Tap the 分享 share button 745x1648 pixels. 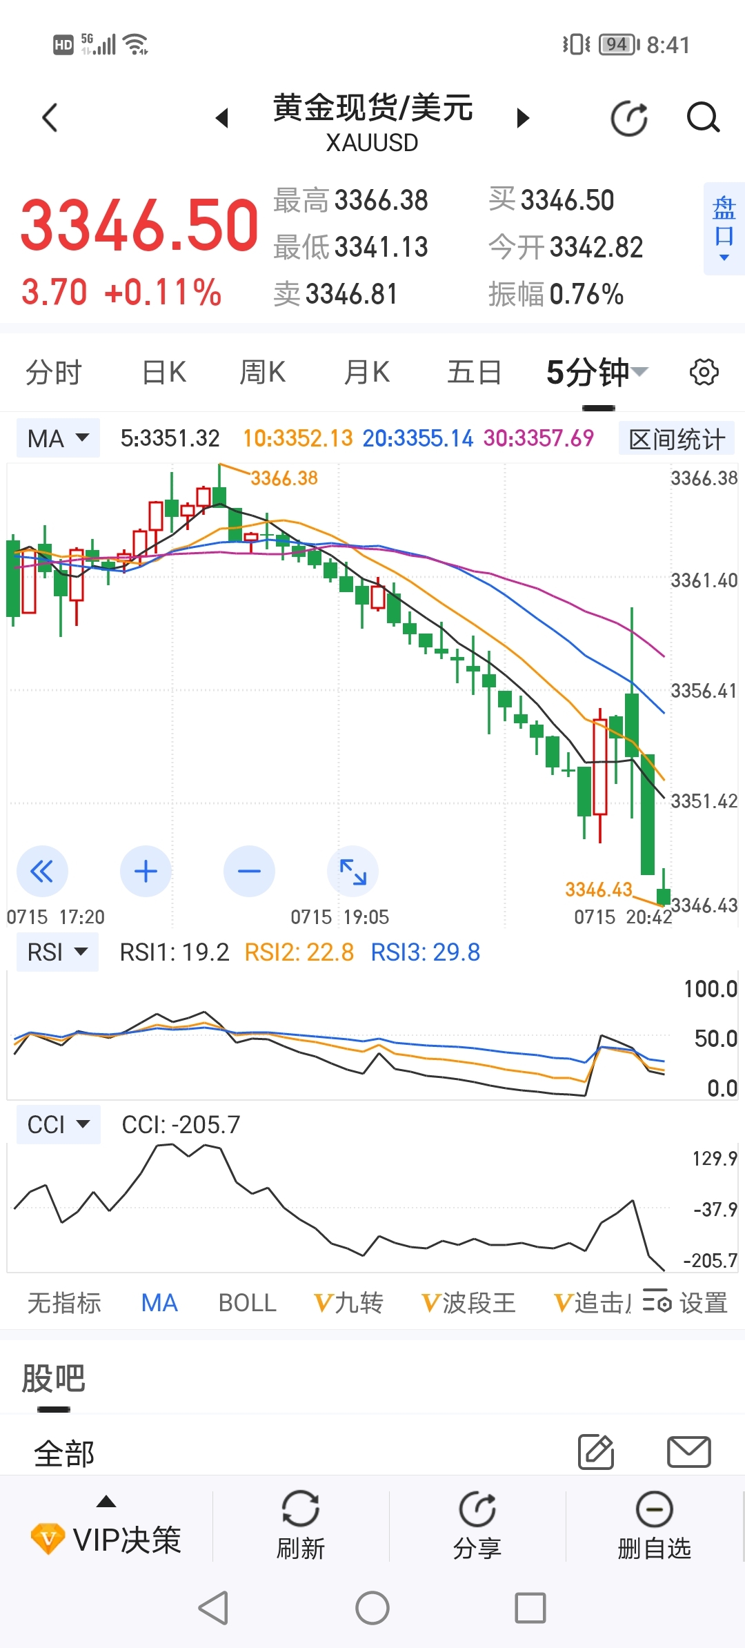point(477,1527)
